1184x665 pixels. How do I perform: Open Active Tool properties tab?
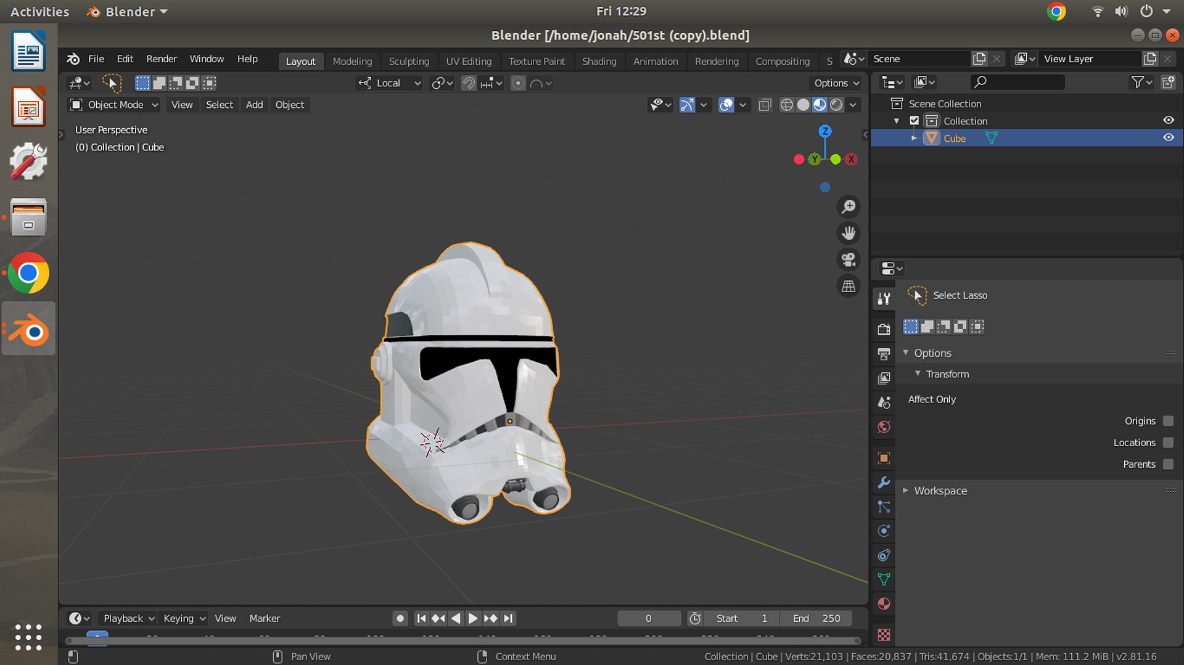884,299
